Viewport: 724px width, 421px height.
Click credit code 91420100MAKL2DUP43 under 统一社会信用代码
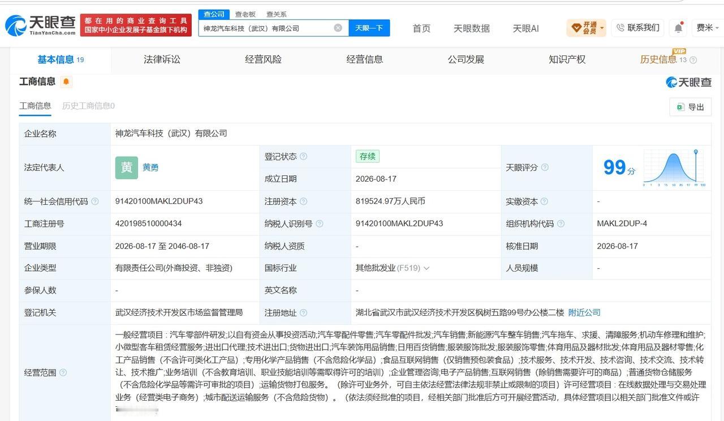click(x=159, y=201)
